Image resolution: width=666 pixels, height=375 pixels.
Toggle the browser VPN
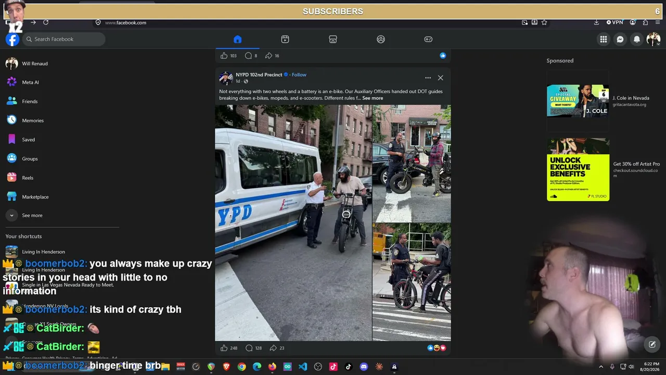pos(614,22)
